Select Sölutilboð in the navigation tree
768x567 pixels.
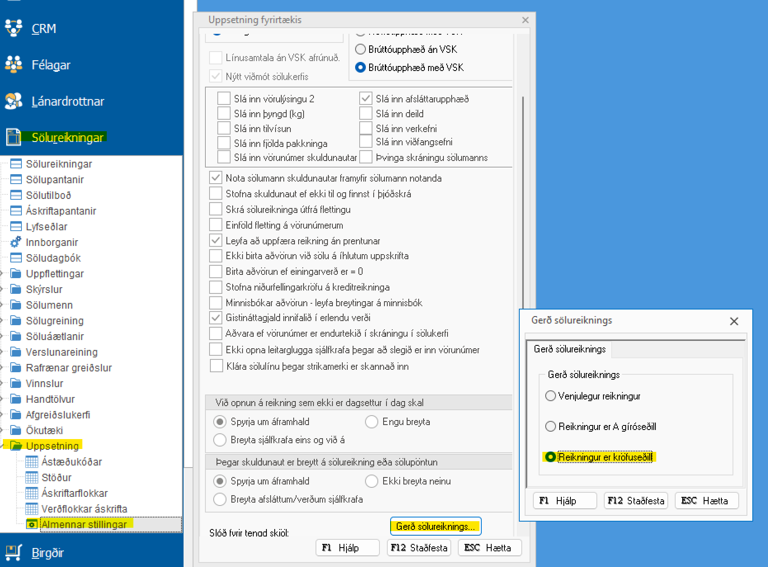48,195
